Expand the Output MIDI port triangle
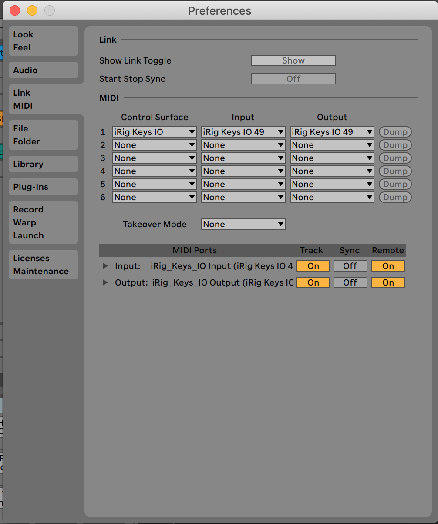This screenshot has width=438, height=524. point(105,282)
